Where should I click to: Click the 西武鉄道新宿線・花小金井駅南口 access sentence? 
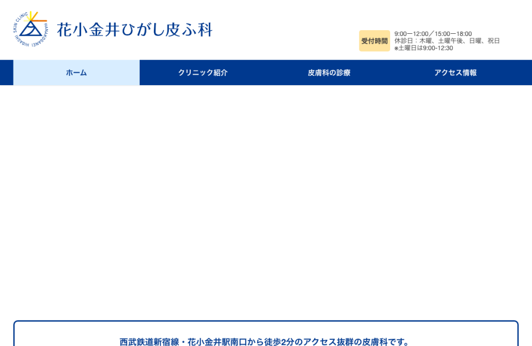[264, 342]
